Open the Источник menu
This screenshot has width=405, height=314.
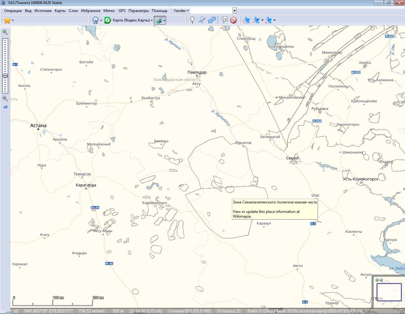(x=43, y=10)
